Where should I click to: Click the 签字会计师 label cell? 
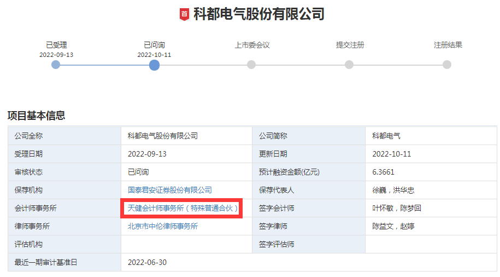[x=309, y=209]
